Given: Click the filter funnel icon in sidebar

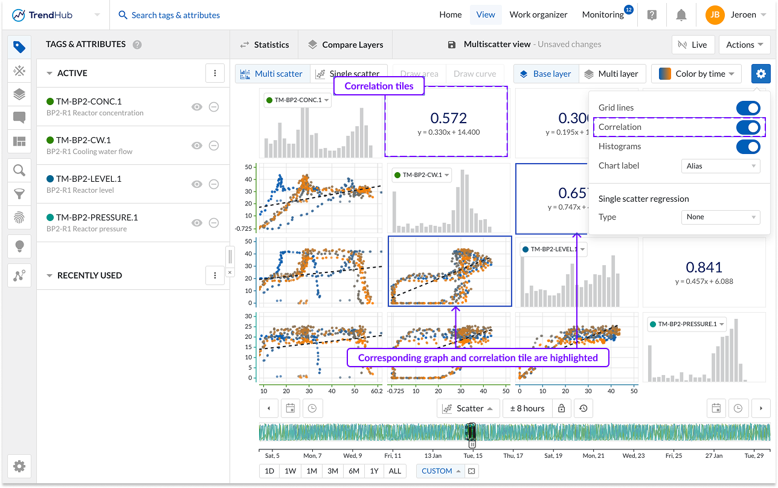Looking at the screenshot, I should click(19, 194).
